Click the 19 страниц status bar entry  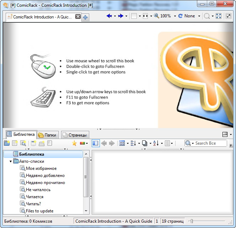[173, 221]
